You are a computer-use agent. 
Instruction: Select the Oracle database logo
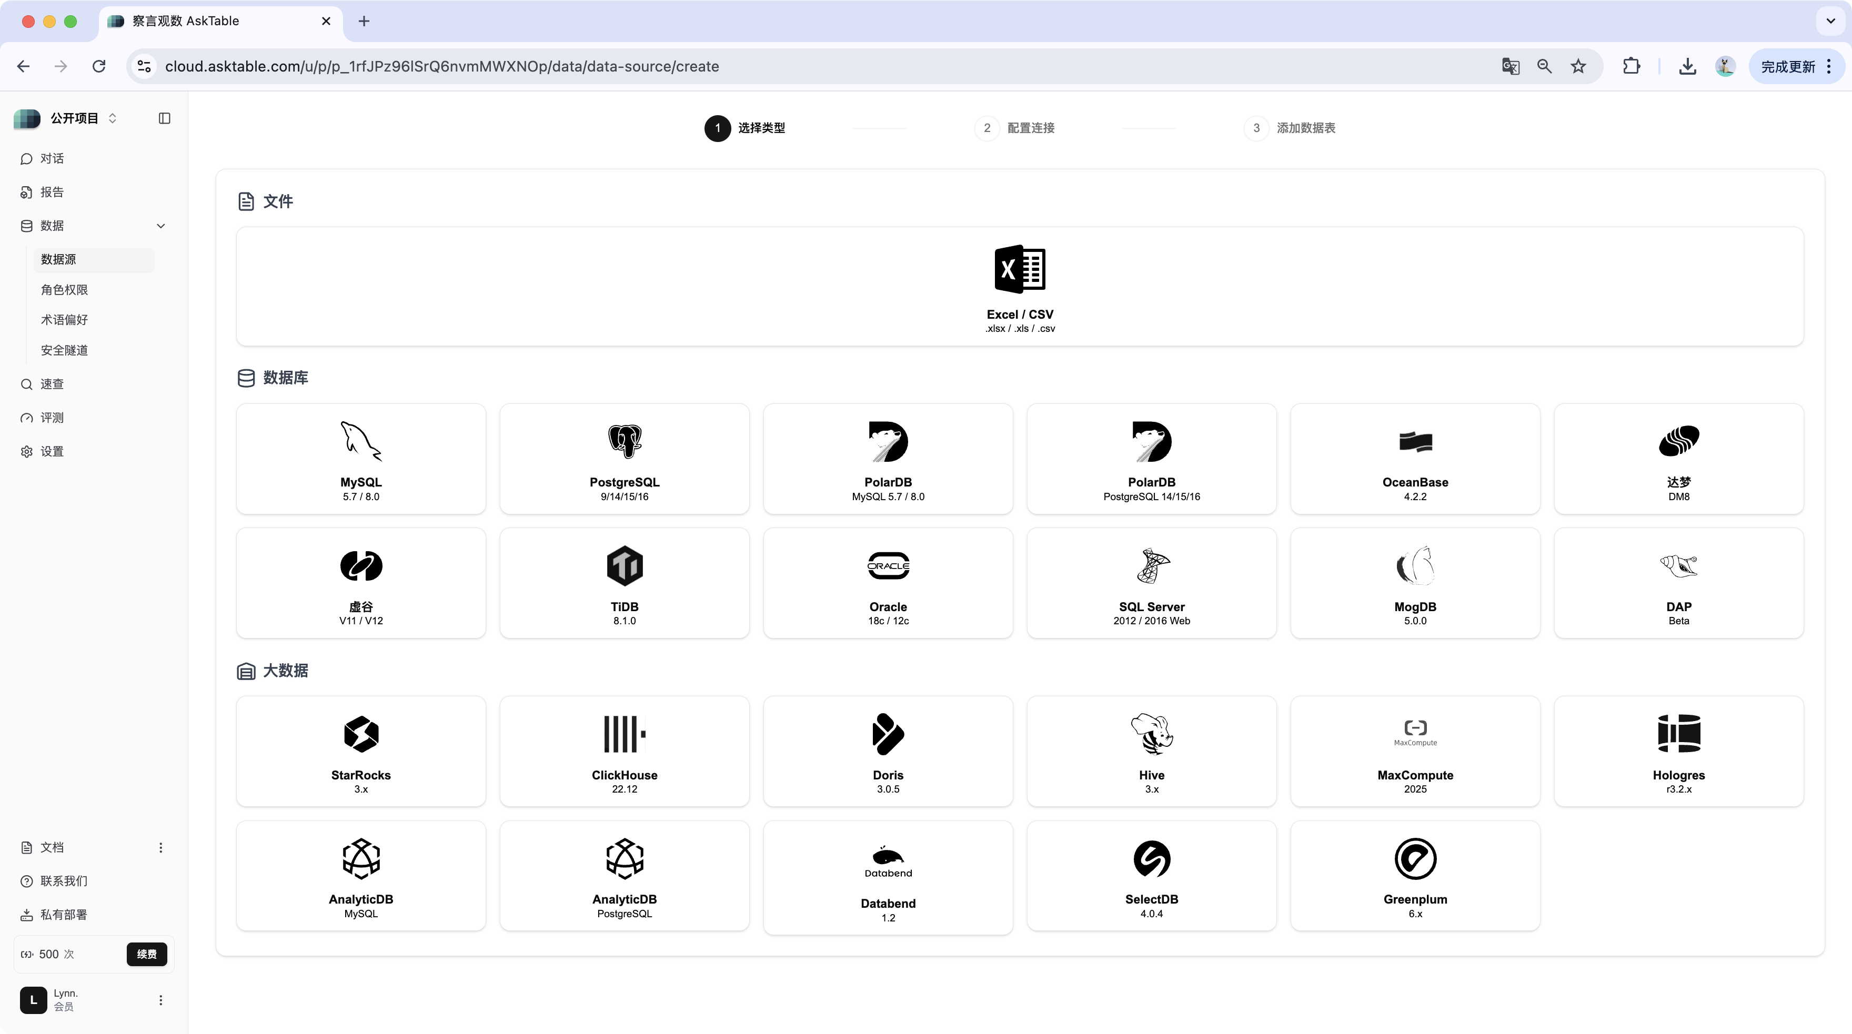pos(888,566)
